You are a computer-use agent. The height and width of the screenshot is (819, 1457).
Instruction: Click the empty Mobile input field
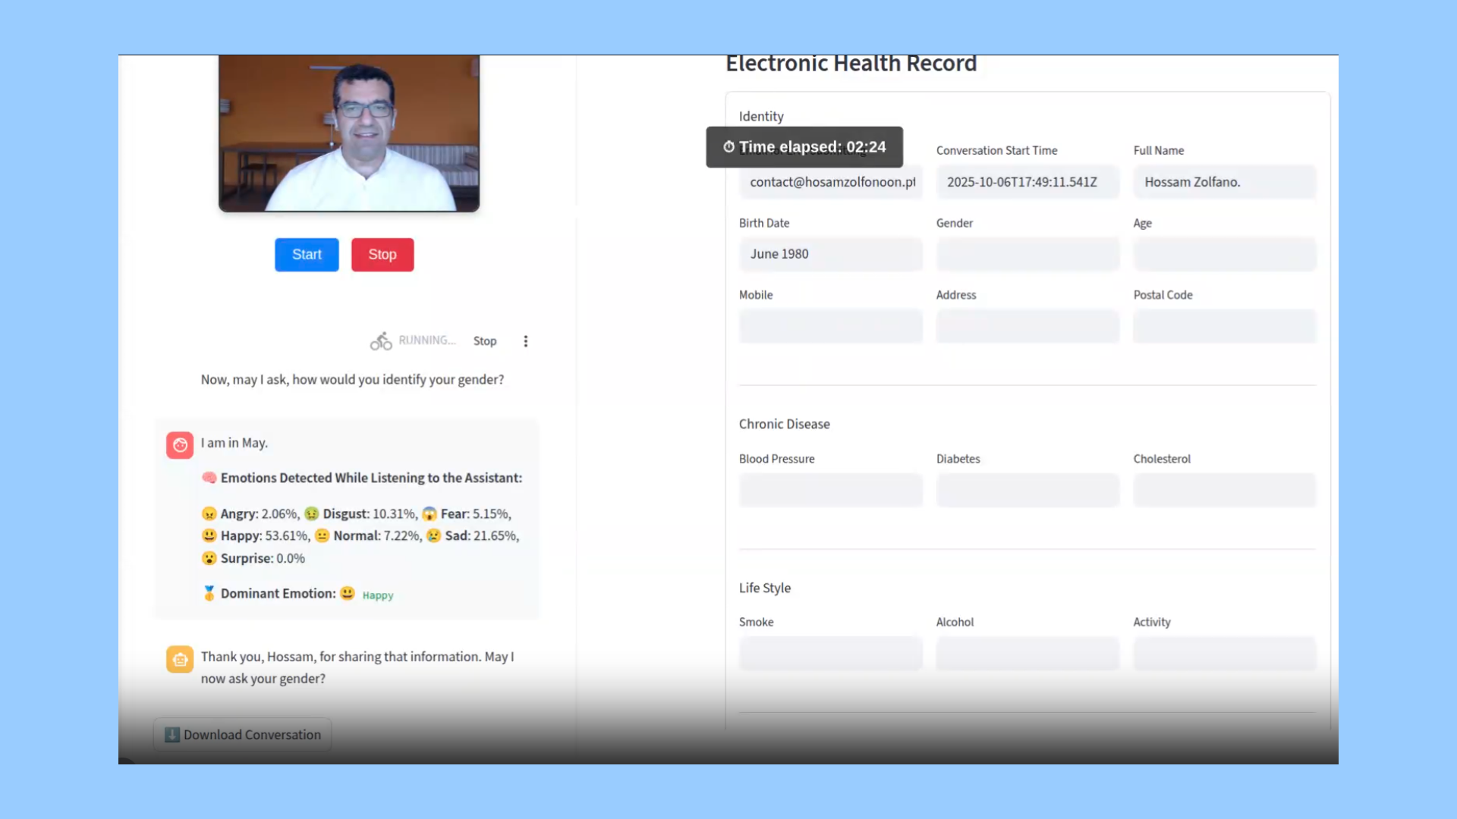(x=830, y=326)
